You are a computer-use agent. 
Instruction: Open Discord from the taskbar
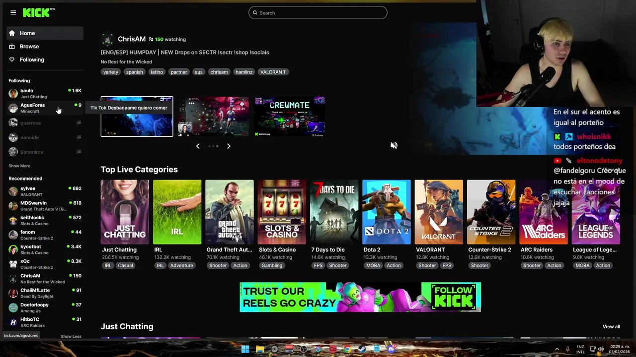coord(391,349)
